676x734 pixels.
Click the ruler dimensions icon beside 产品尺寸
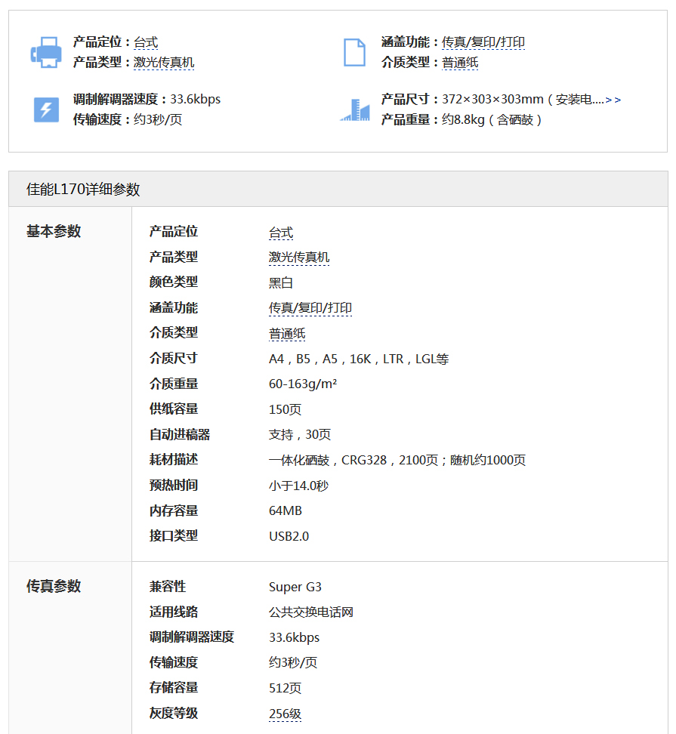pos(354,109)
